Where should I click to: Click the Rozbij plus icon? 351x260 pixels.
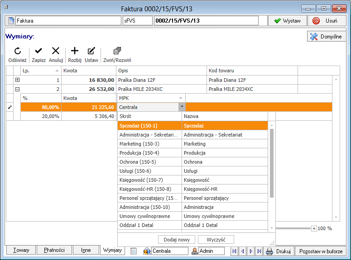coord(75,51)
